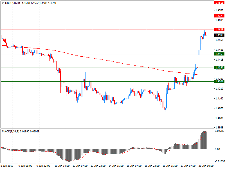Select the 1.4818 red price level label
Viewport: 225px width, 169px height.
click(x=219, y=3)
